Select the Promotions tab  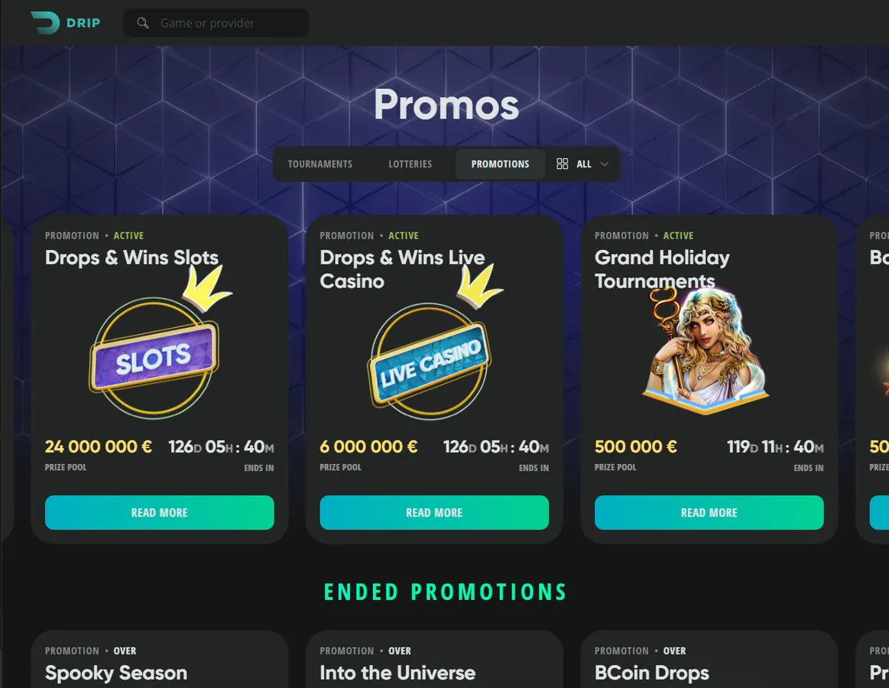500,164
